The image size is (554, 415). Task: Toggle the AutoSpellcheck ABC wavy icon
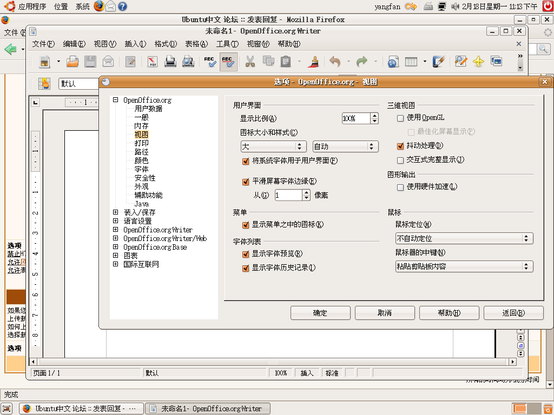228,62
